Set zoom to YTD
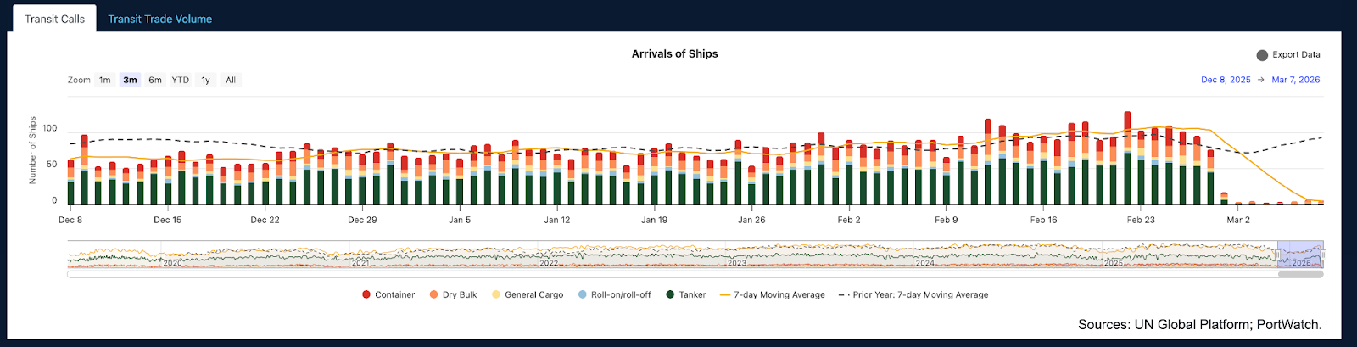 [x=181, y=80]
